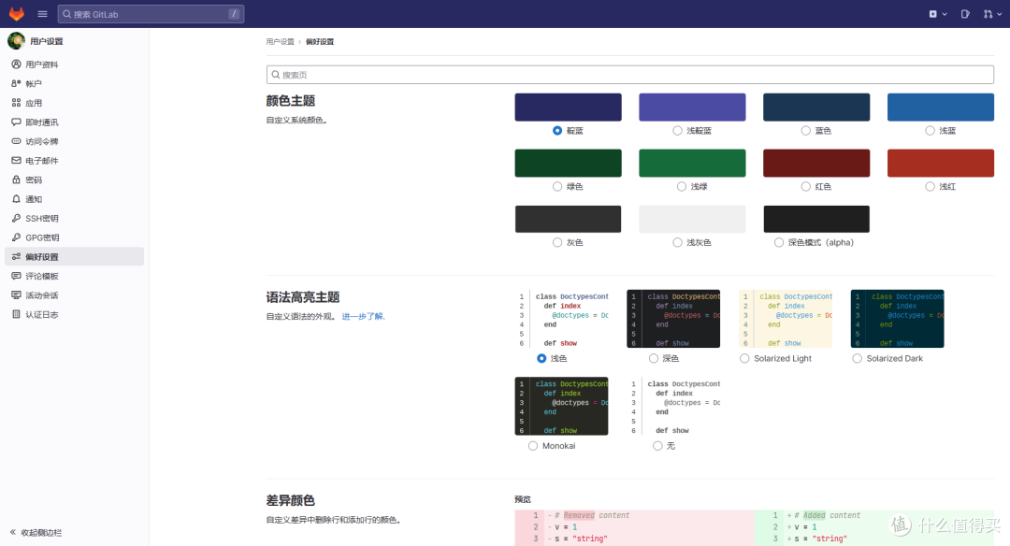This screenshot has height=546, width=1010.
Task: Open the 活动会话 sidebar item
Action: [x=74, y=295]
